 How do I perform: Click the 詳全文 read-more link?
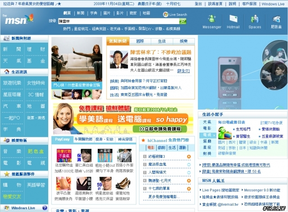pyautogui.click(x=183, y=71)
